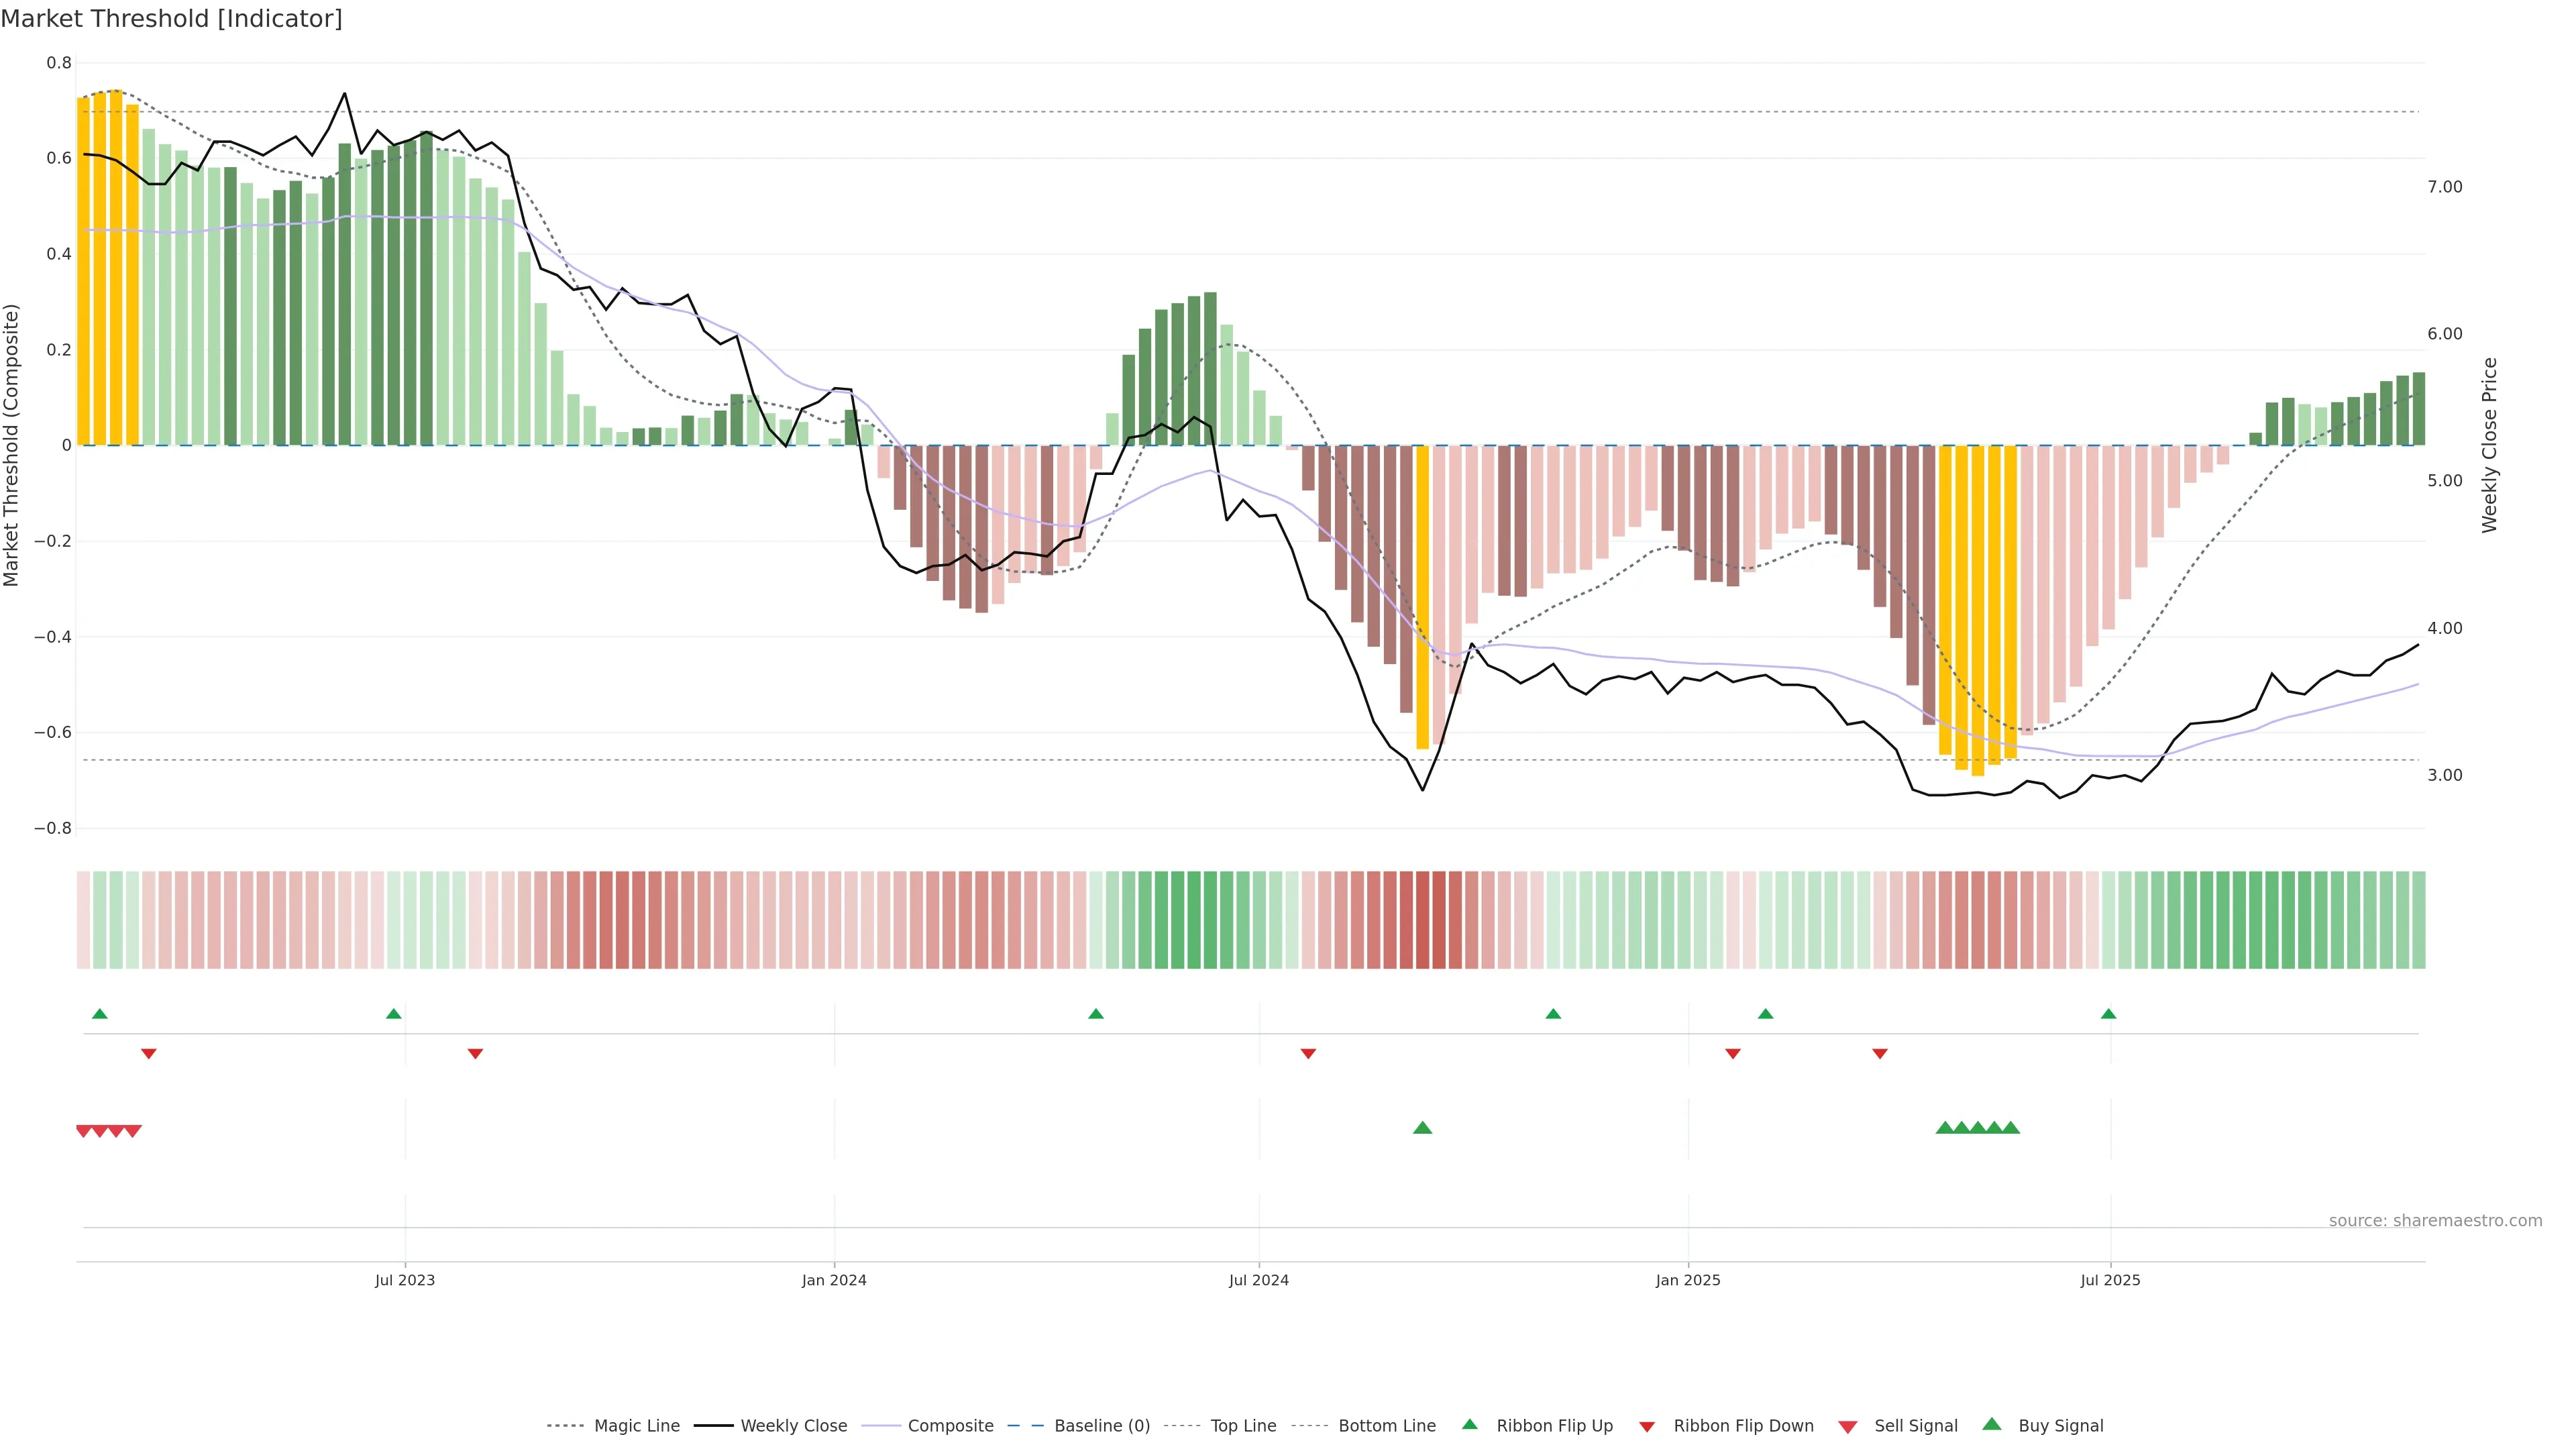Click the Ribbon Flip Up legend triangle
The width and height of the screenshot is (2576, 1449).
click(1469, 1424)
